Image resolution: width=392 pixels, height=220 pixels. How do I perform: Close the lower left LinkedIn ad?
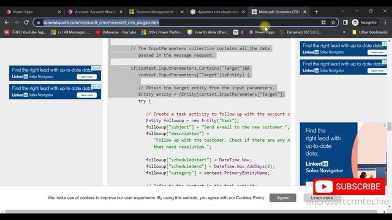[x=99, y=86]
